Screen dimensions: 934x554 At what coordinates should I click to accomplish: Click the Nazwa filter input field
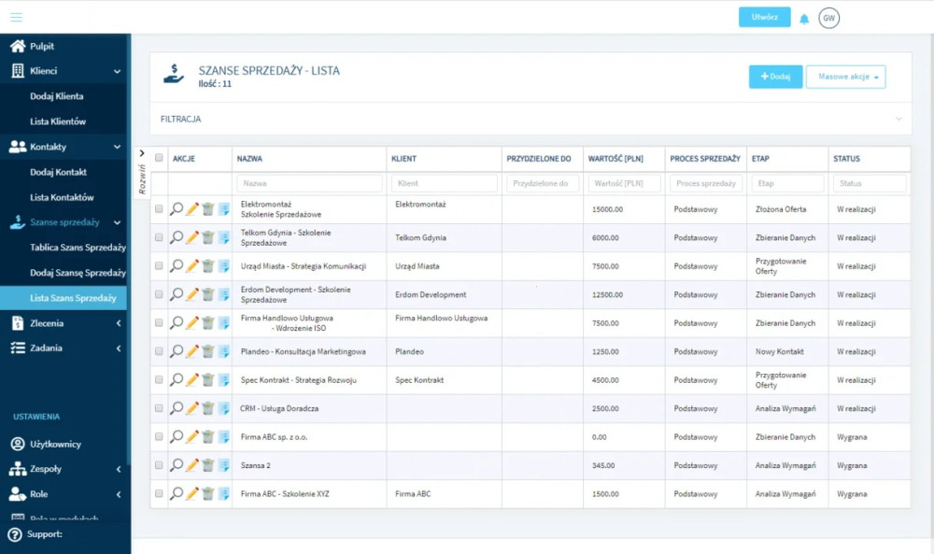[309, 184]
